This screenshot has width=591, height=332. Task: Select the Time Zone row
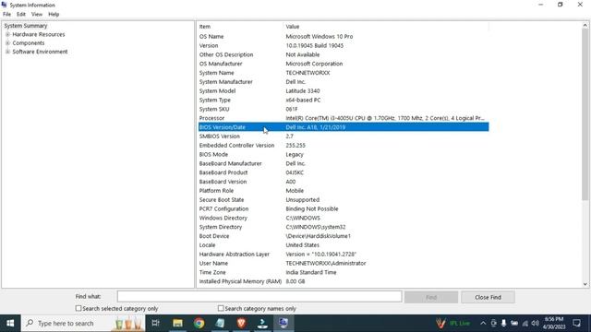coord(344,272)
